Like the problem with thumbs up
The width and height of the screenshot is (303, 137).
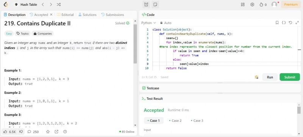[5, 132]
